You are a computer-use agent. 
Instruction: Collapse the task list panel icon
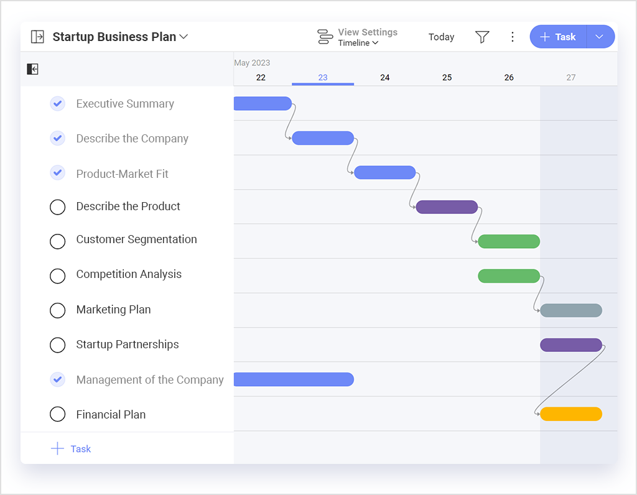[33, 69]
